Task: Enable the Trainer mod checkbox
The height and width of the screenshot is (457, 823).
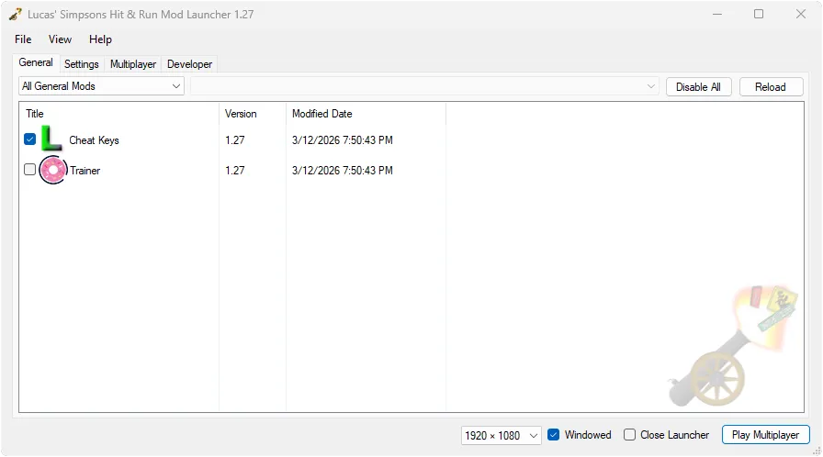Action: coord(30,170)
